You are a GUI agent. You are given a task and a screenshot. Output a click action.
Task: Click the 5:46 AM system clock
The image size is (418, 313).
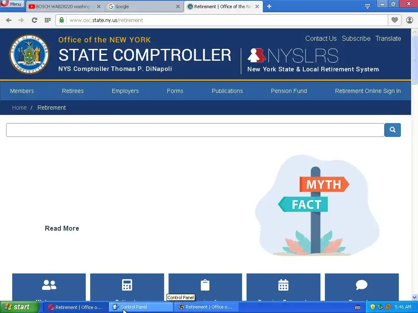tap(403, 307)
